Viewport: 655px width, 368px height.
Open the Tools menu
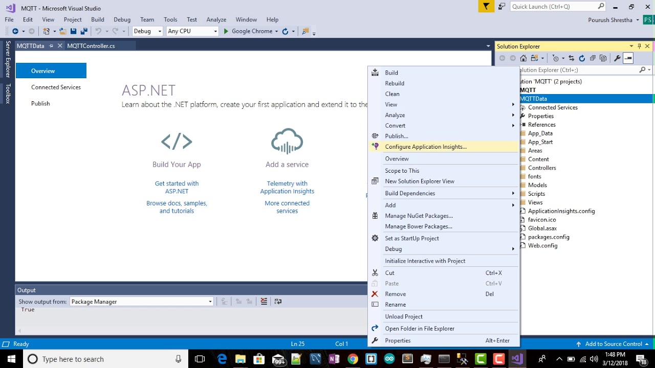[170, 19]
